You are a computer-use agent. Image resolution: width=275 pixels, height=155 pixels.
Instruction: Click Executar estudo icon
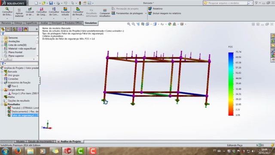[65, 12]
